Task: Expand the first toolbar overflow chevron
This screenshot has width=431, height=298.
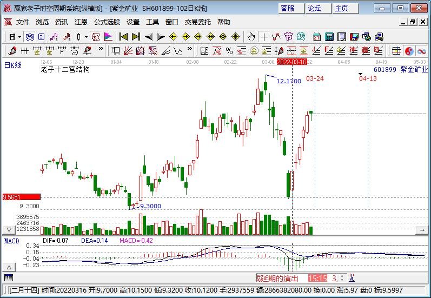Action: pyautogui.click(x=101, y=48)
